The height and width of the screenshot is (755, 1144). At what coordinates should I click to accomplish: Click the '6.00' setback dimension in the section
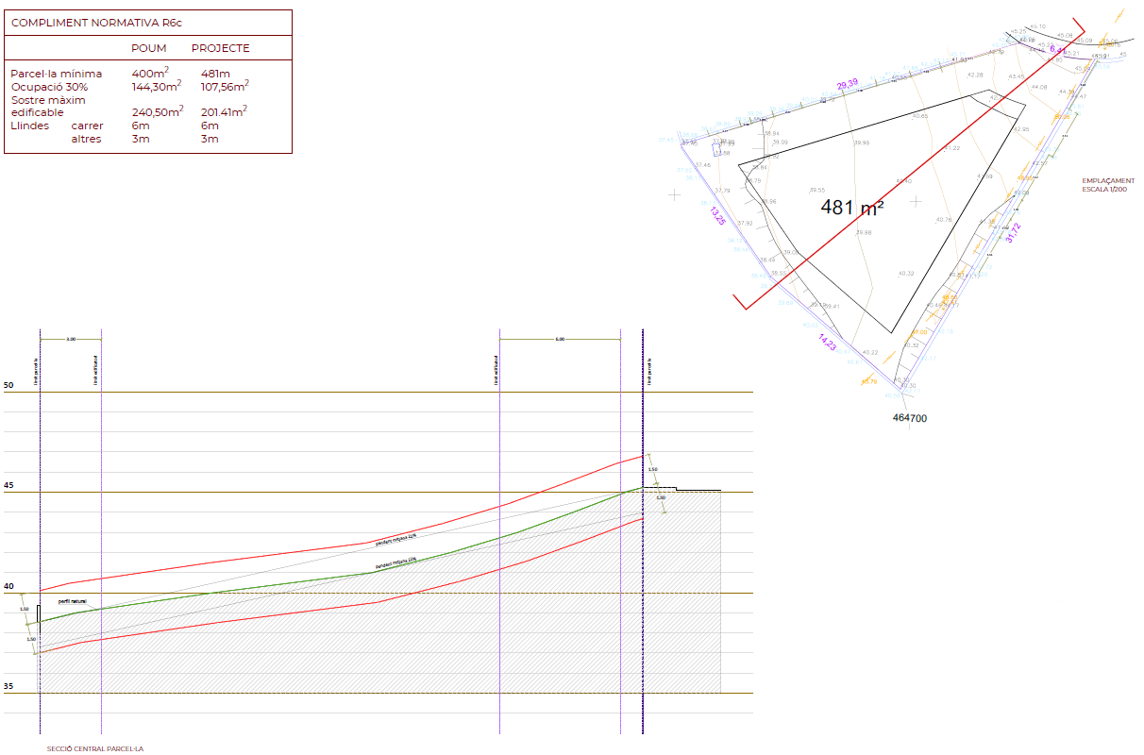560,339
